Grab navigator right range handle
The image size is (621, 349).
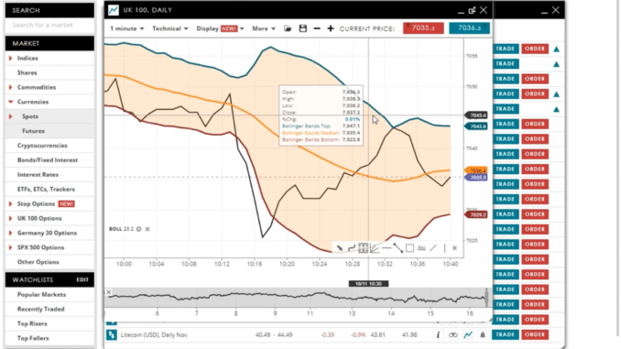point(486,297)
